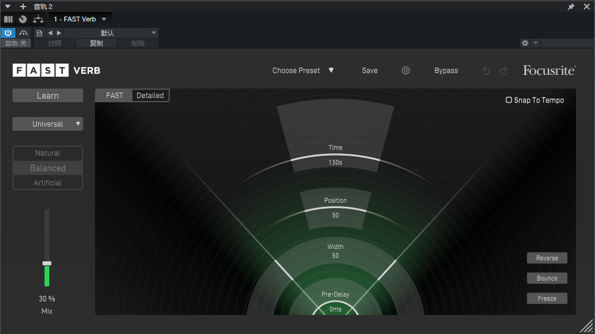Viewport: 595px width, 334px height.
Task: Toggle the Reverse button
Action: pos(547,258)
